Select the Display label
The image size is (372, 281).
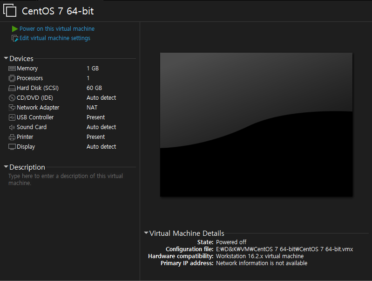26,147
